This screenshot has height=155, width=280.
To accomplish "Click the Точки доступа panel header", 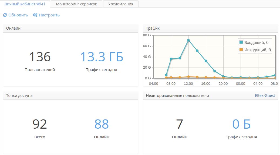I will pyautogui.click(x=71, y=96).
